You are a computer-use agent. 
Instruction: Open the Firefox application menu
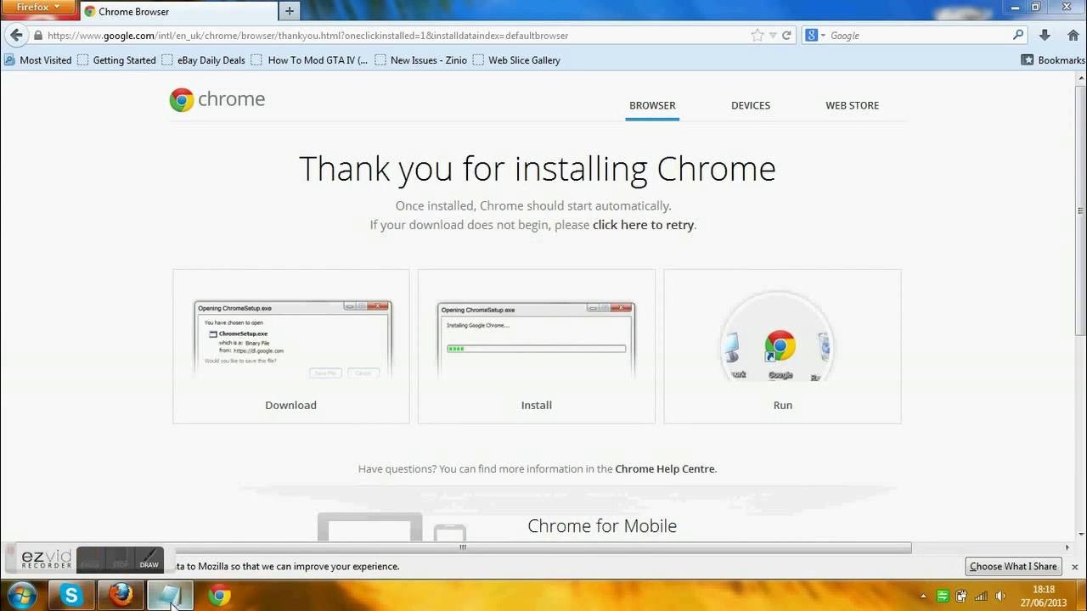click(37, 8)
